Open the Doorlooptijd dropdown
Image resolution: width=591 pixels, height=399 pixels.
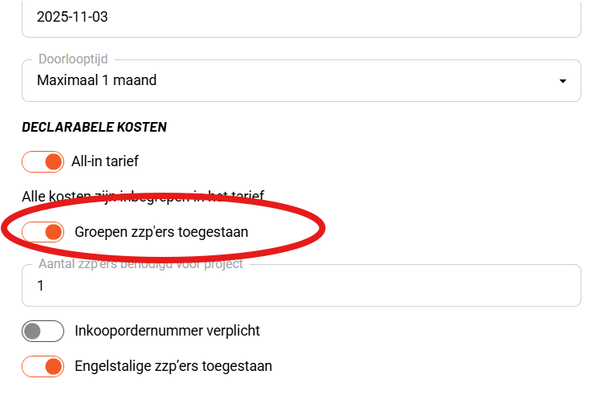coord(301,80)
